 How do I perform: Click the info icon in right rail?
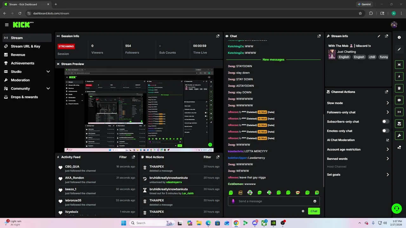(399, 37)
